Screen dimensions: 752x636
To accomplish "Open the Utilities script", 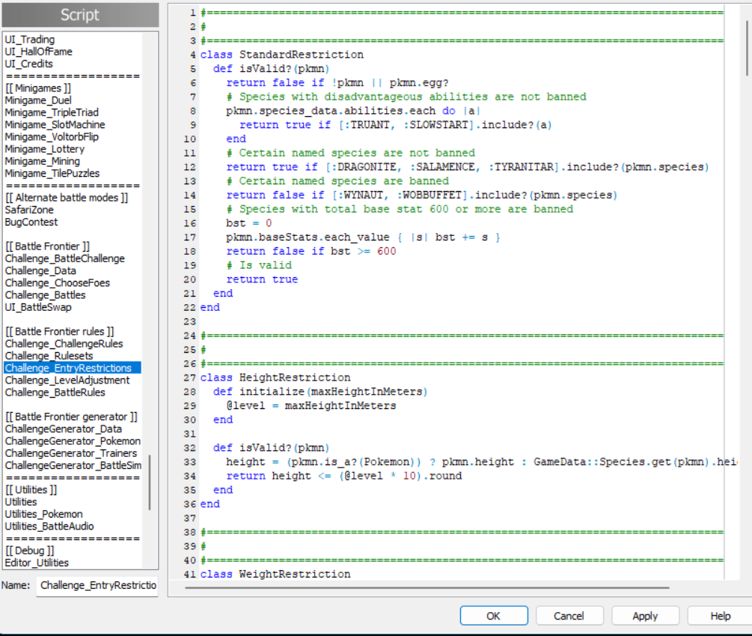I will (21, 502).
